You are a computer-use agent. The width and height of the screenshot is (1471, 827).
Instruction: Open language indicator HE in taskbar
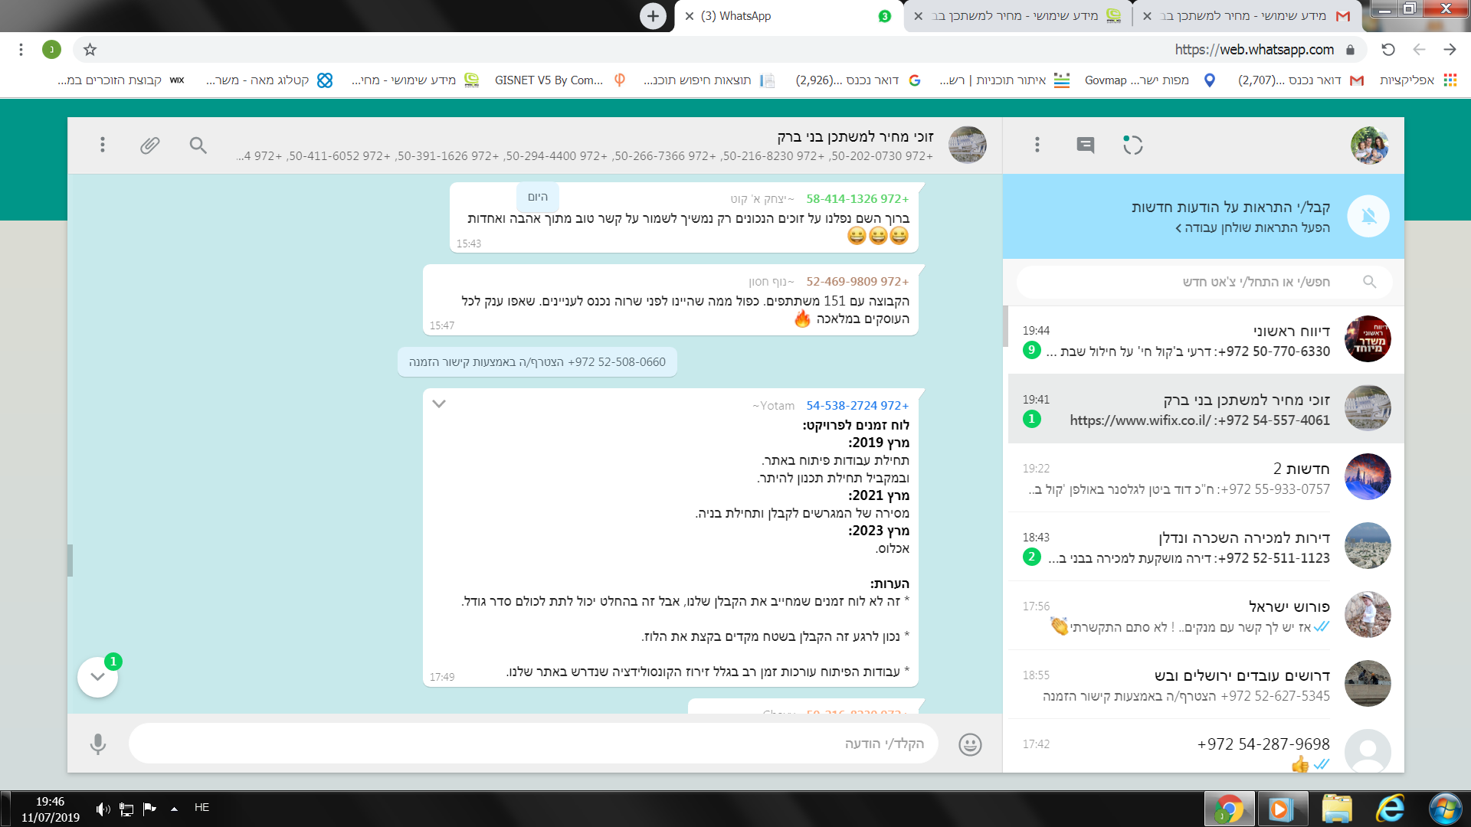[x=201, y=807]
